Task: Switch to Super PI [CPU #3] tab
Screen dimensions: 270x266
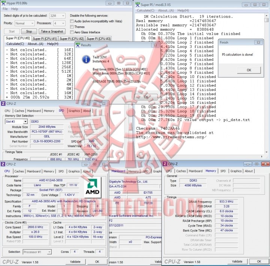Action: click(x=99, y=39)
